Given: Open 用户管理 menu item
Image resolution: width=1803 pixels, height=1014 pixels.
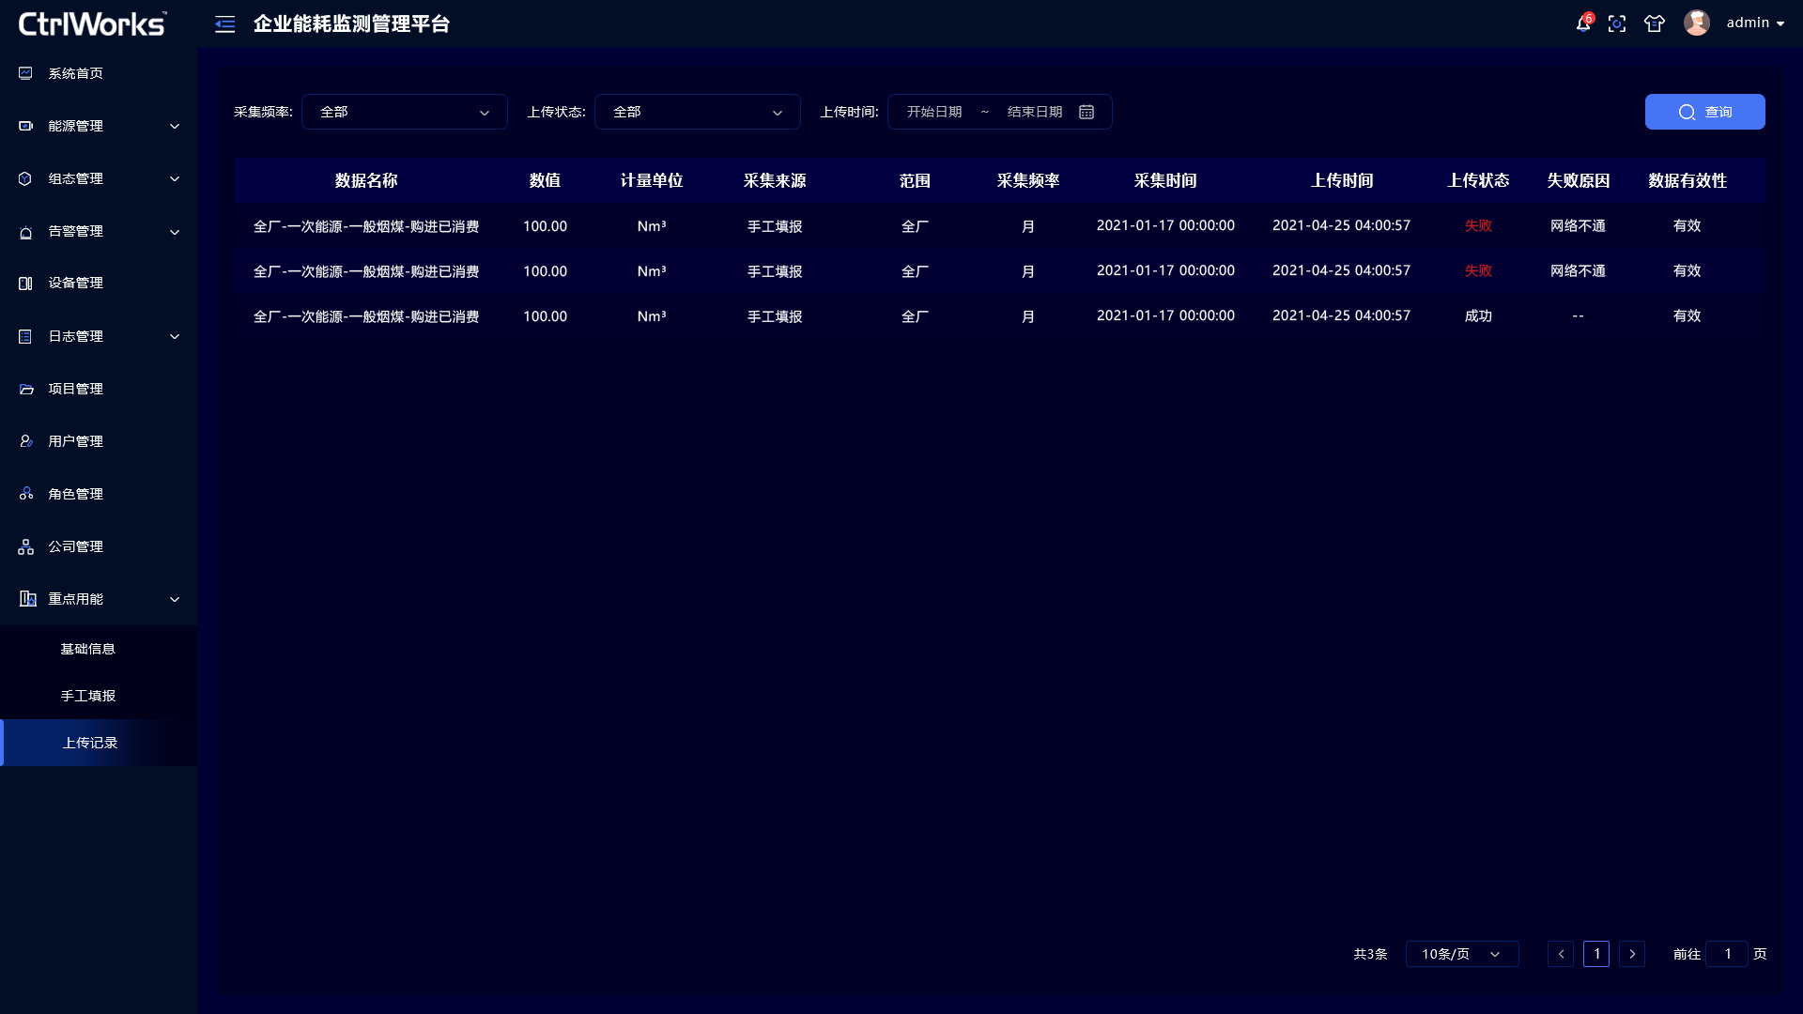Looking at the screenshot, I should [x=99, y=441].
